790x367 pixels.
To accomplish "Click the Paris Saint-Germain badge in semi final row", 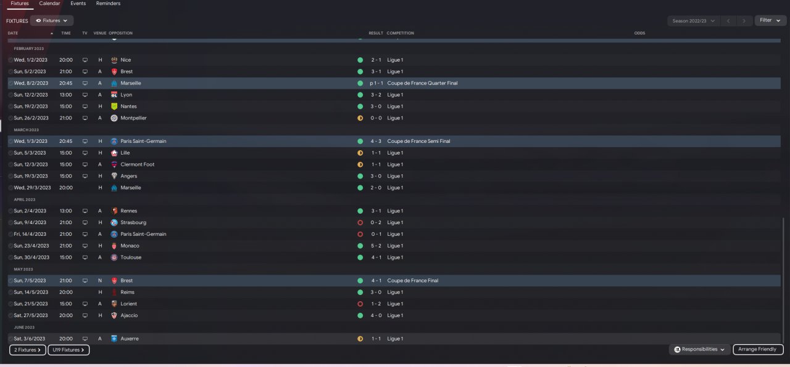I will coord(114,141).
